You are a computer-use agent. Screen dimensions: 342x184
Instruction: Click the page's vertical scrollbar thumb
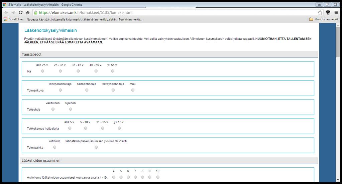point(338,42)
